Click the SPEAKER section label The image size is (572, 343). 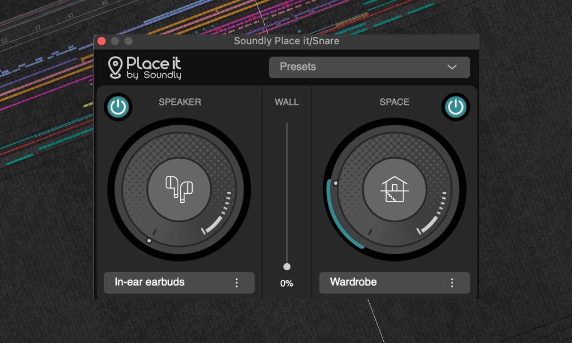pos(180,102)
